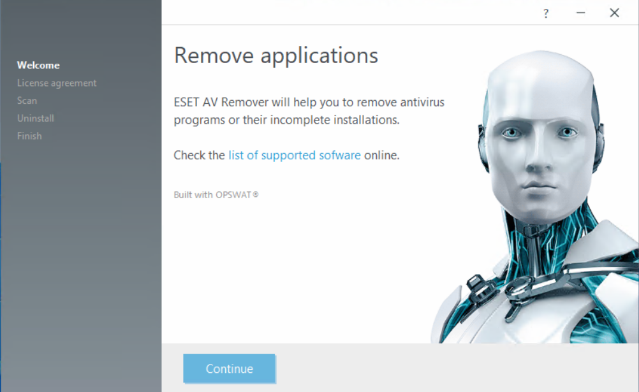
Task: Select the Finish step
Action: tap(29, 136)
